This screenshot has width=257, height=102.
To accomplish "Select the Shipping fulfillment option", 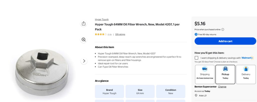I will (x=205, y=74).
